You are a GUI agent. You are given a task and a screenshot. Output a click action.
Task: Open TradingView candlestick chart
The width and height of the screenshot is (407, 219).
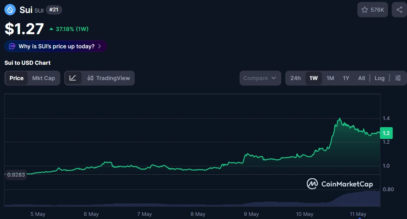pos(108,78)
